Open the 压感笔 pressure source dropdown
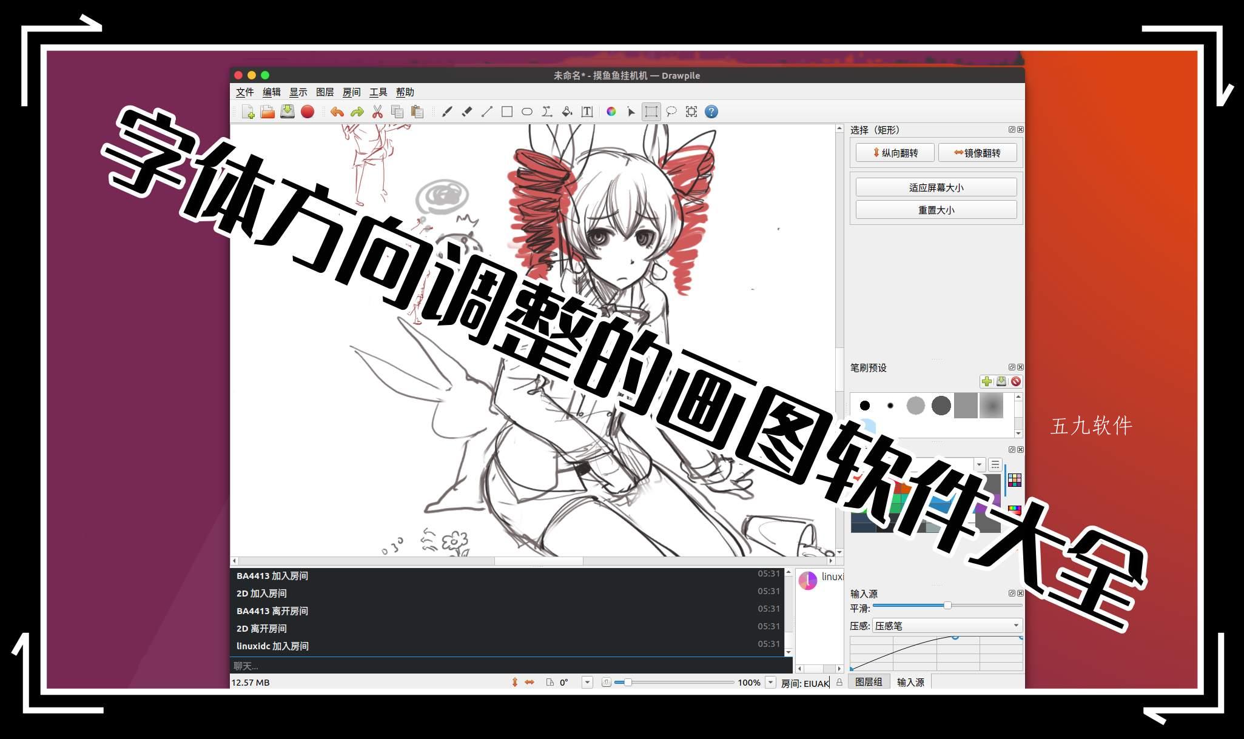Viewport: 1244px width, 739px height. click(x=947, y=626)
